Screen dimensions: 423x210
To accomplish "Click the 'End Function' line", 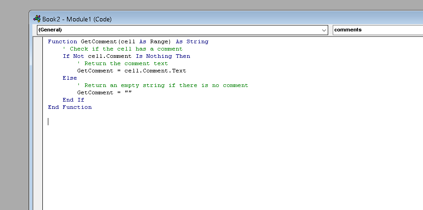I will point(70,107).
